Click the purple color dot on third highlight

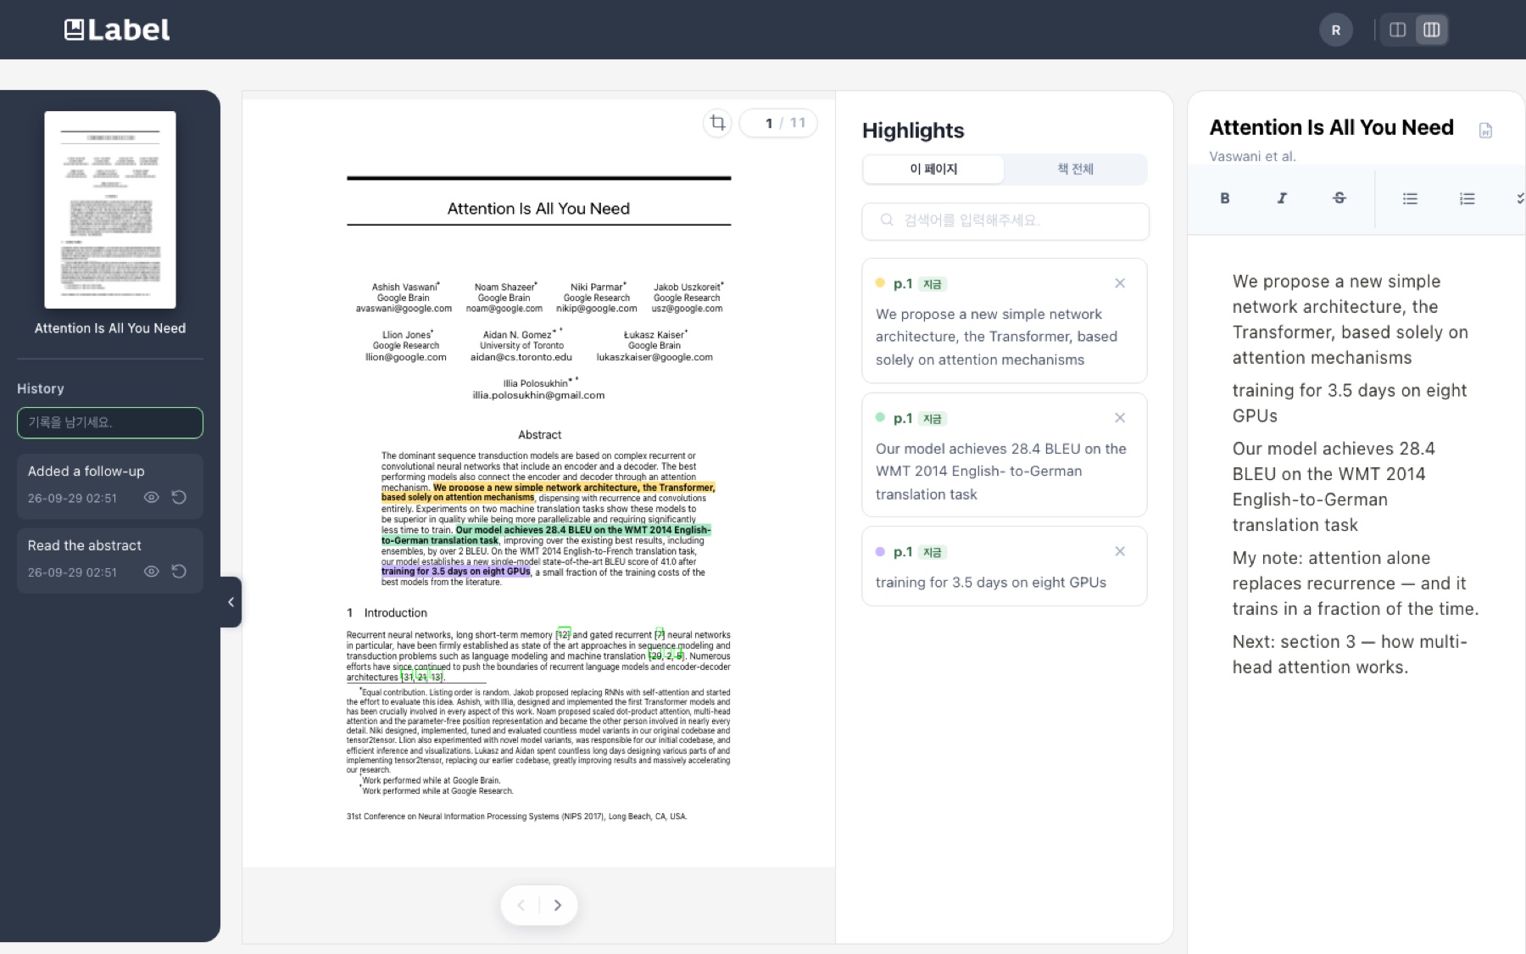[x=880, y=551]
